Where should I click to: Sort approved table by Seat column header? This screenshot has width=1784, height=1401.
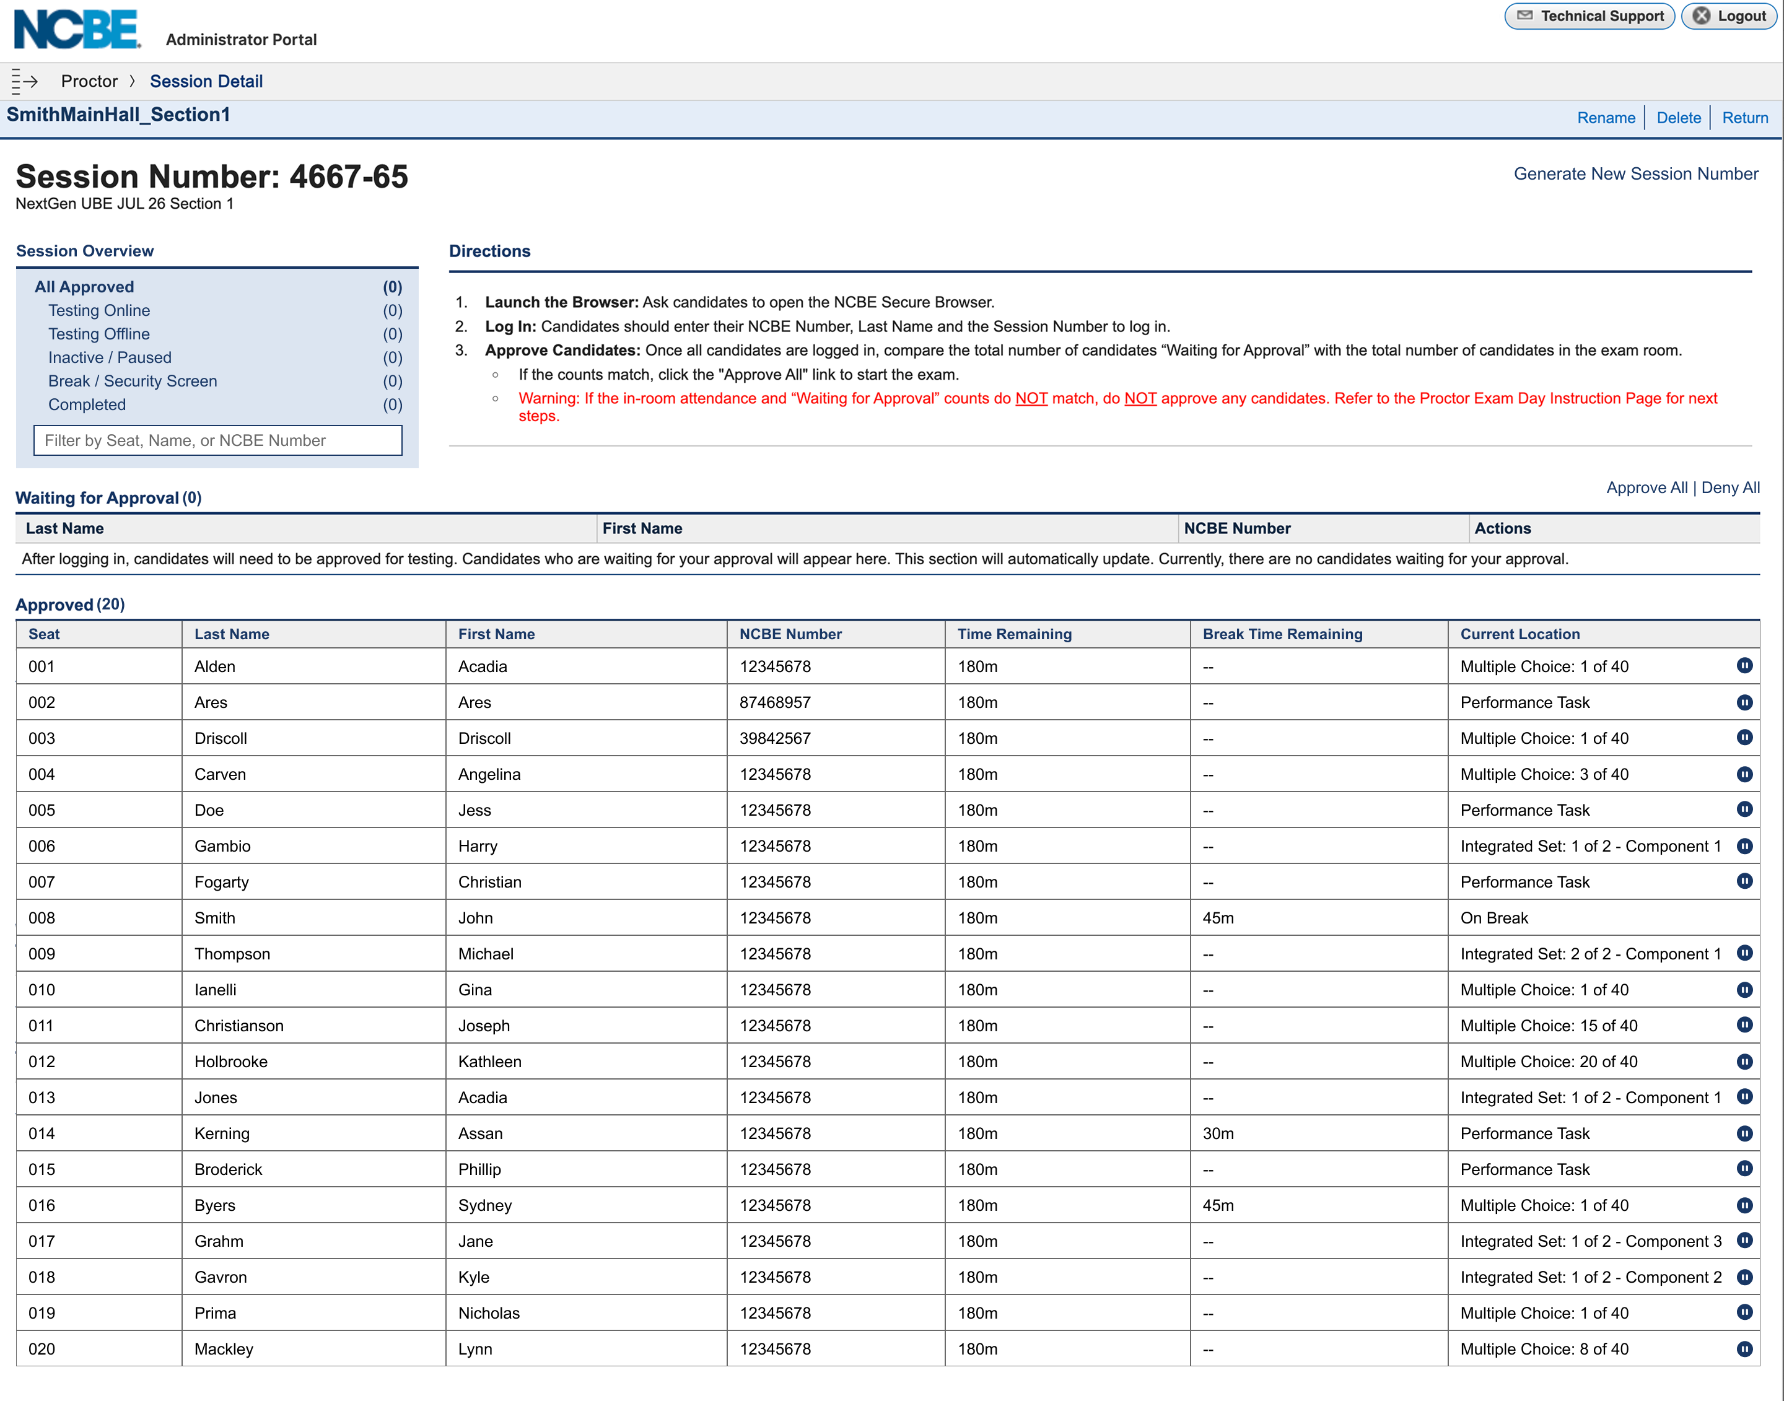pyautogui.click(x=43, y=634)
